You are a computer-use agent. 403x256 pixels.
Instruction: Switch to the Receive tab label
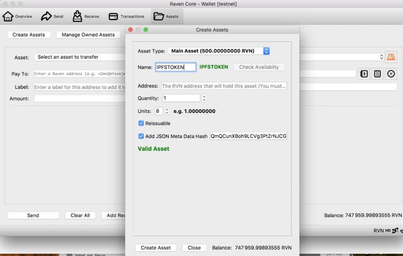92,16
